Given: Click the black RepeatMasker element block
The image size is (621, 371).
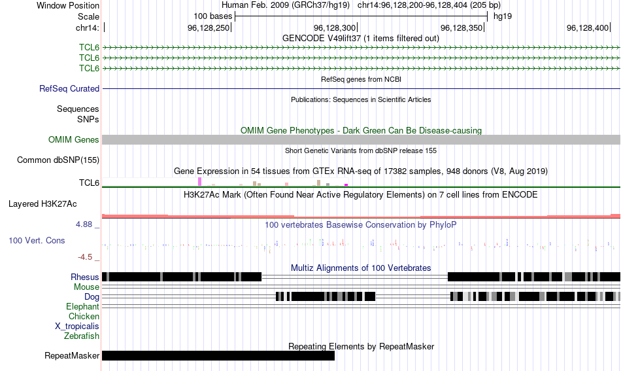Looking at the screenshot, I should click(x=218, y=355).
